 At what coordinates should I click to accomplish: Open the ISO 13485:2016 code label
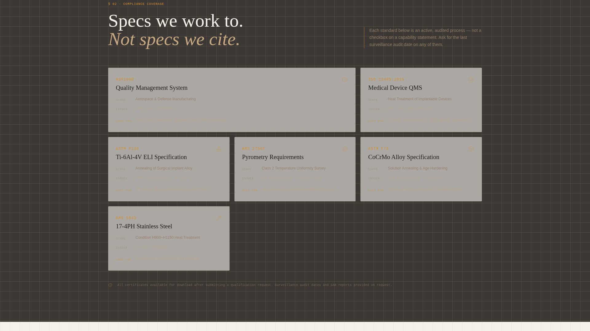pos(386,79)
